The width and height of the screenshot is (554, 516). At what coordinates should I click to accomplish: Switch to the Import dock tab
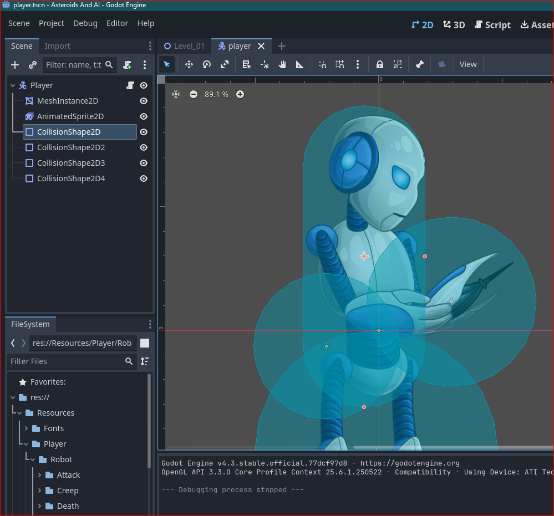pyautogui.click(x=57, y=46)
